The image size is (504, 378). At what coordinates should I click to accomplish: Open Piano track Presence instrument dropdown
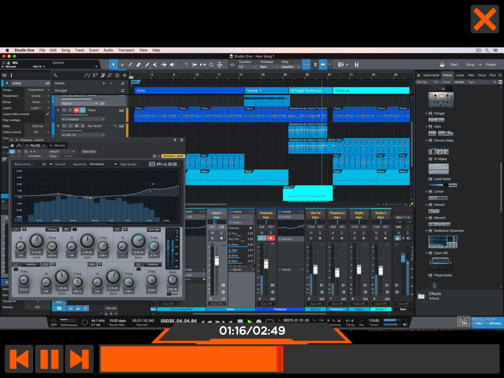coord(83,119)
